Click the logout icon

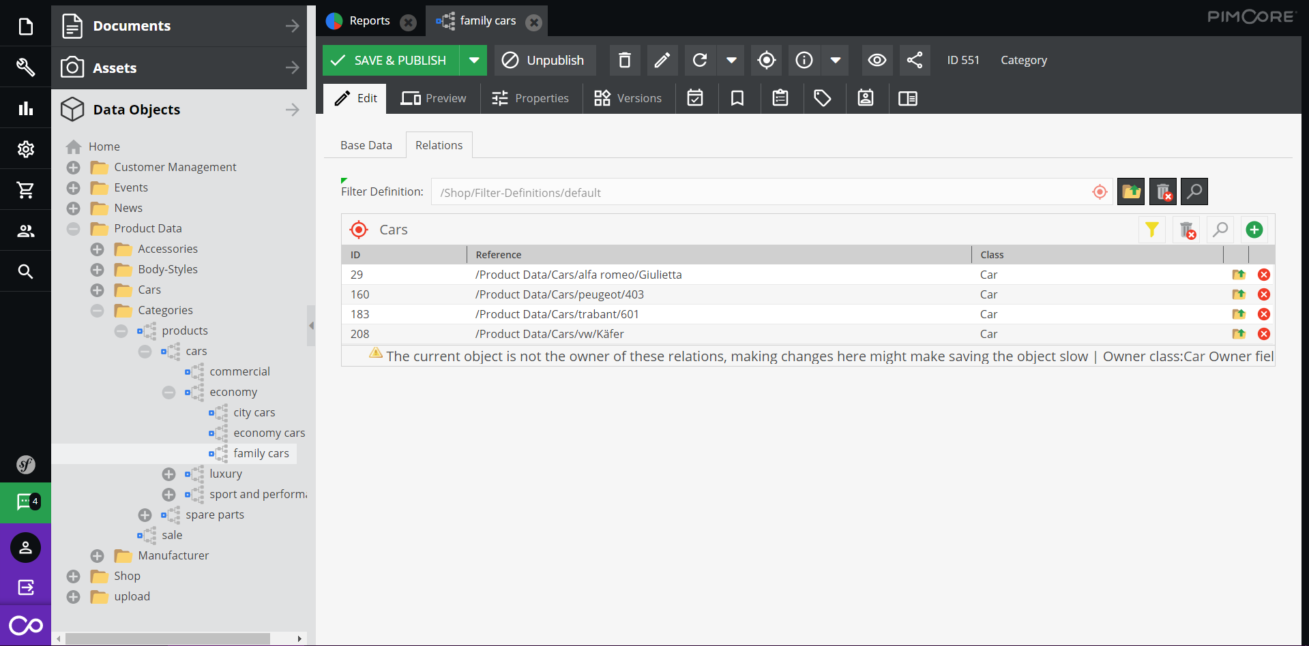point(25,587)
